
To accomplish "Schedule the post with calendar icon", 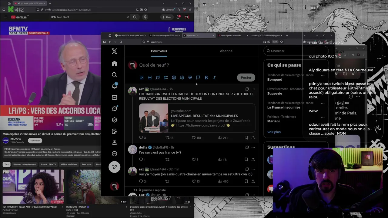I will coord(182,78).
